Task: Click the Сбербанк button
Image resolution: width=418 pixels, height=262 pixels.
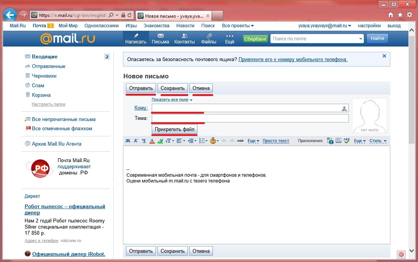Action: pos(255,39)
